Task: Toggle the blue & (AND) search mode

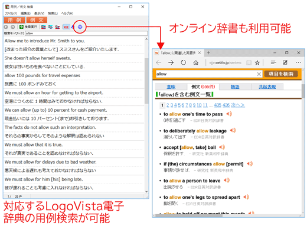Action: (73, 27)
